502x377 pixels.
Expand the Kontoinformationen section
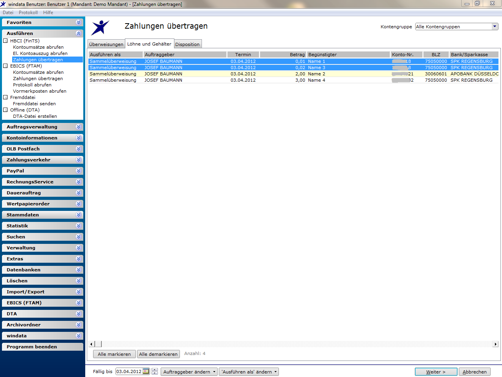(x=43, y=138)
